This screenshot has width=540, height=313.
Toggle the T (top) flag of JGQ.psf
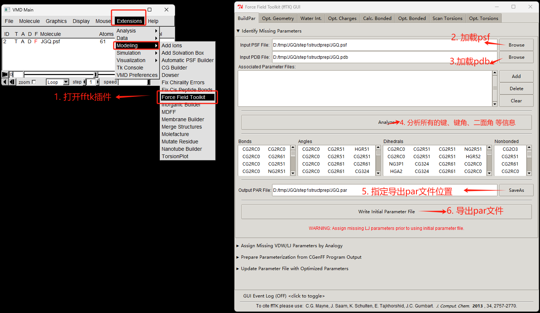(x=16, y=41)
